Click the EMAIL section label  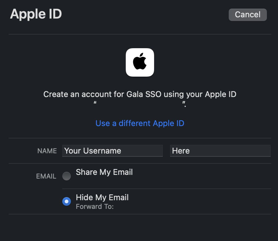click(x=46, y=176)
